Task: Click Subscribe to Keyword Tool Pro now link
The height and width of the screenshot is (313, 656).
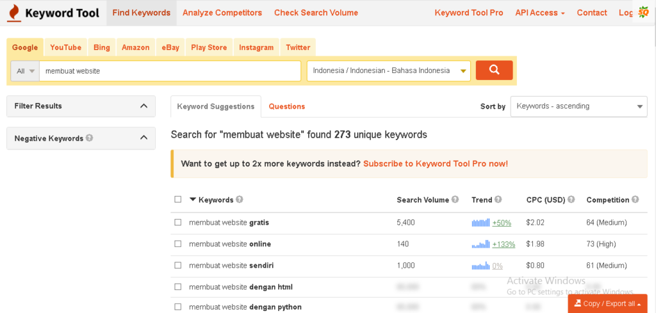Action: (x=435, y=164)
